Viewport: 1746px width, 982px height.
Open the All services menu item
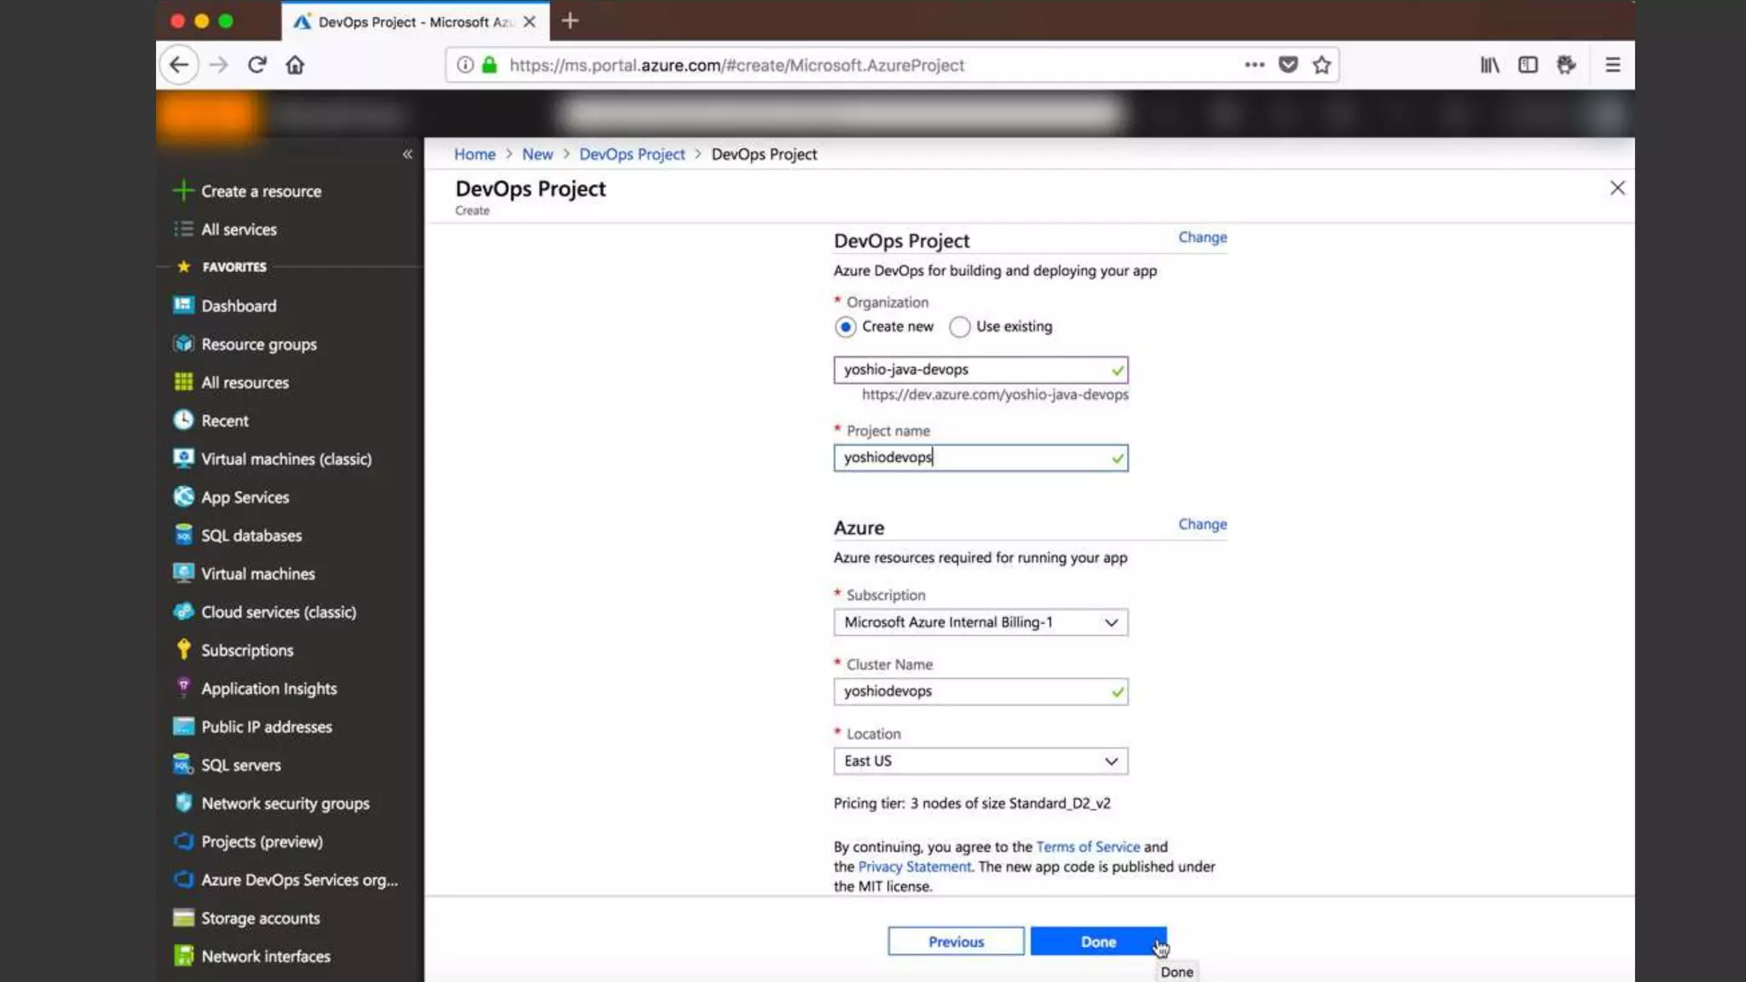239,229
